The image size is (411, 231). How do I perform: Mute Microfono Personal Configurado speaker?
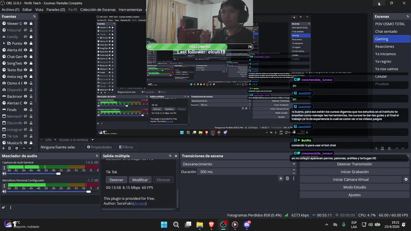4,192
